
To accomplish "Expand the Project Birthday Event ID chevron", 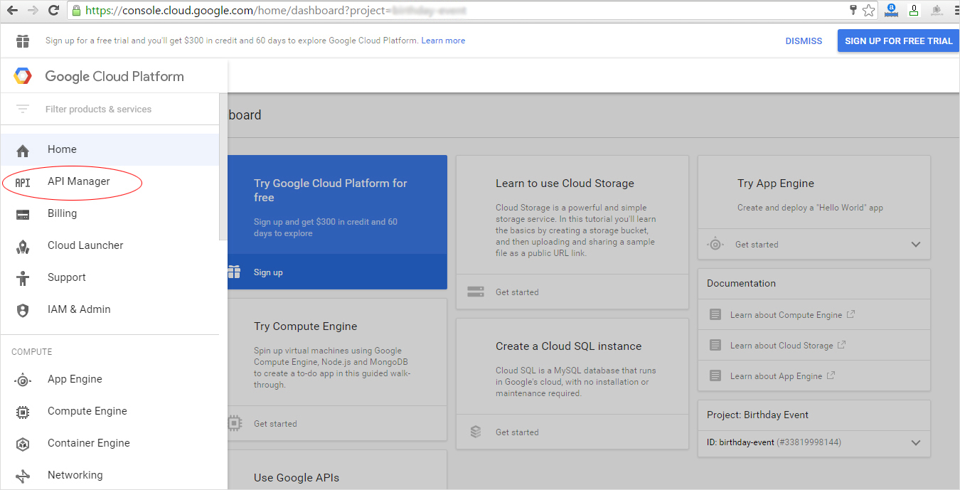I will (916, 443).
